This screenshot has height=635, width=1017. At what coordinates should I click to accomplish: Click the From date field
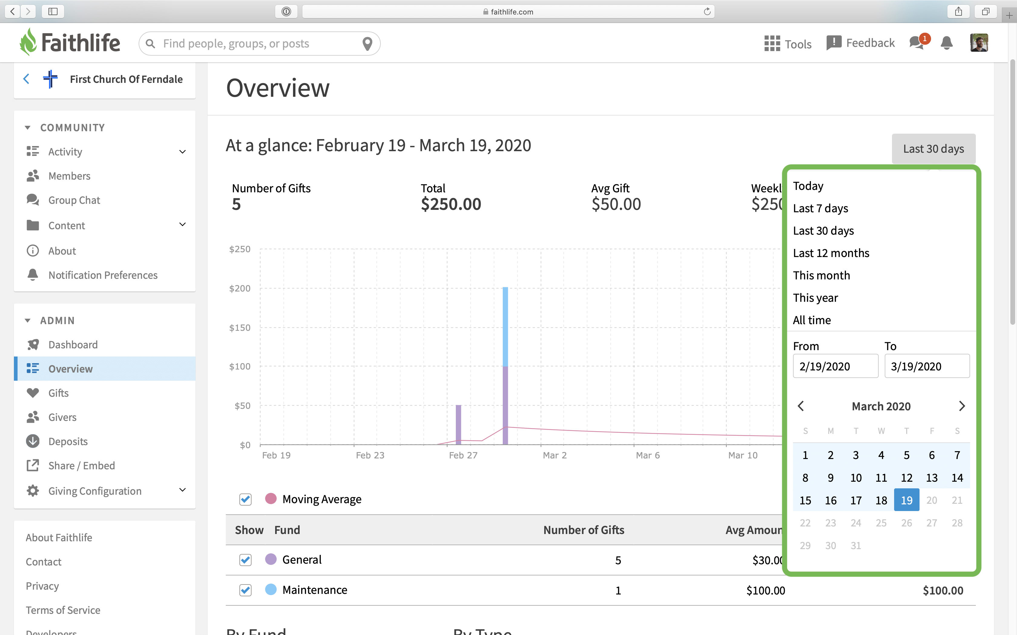tap(835, 366)
